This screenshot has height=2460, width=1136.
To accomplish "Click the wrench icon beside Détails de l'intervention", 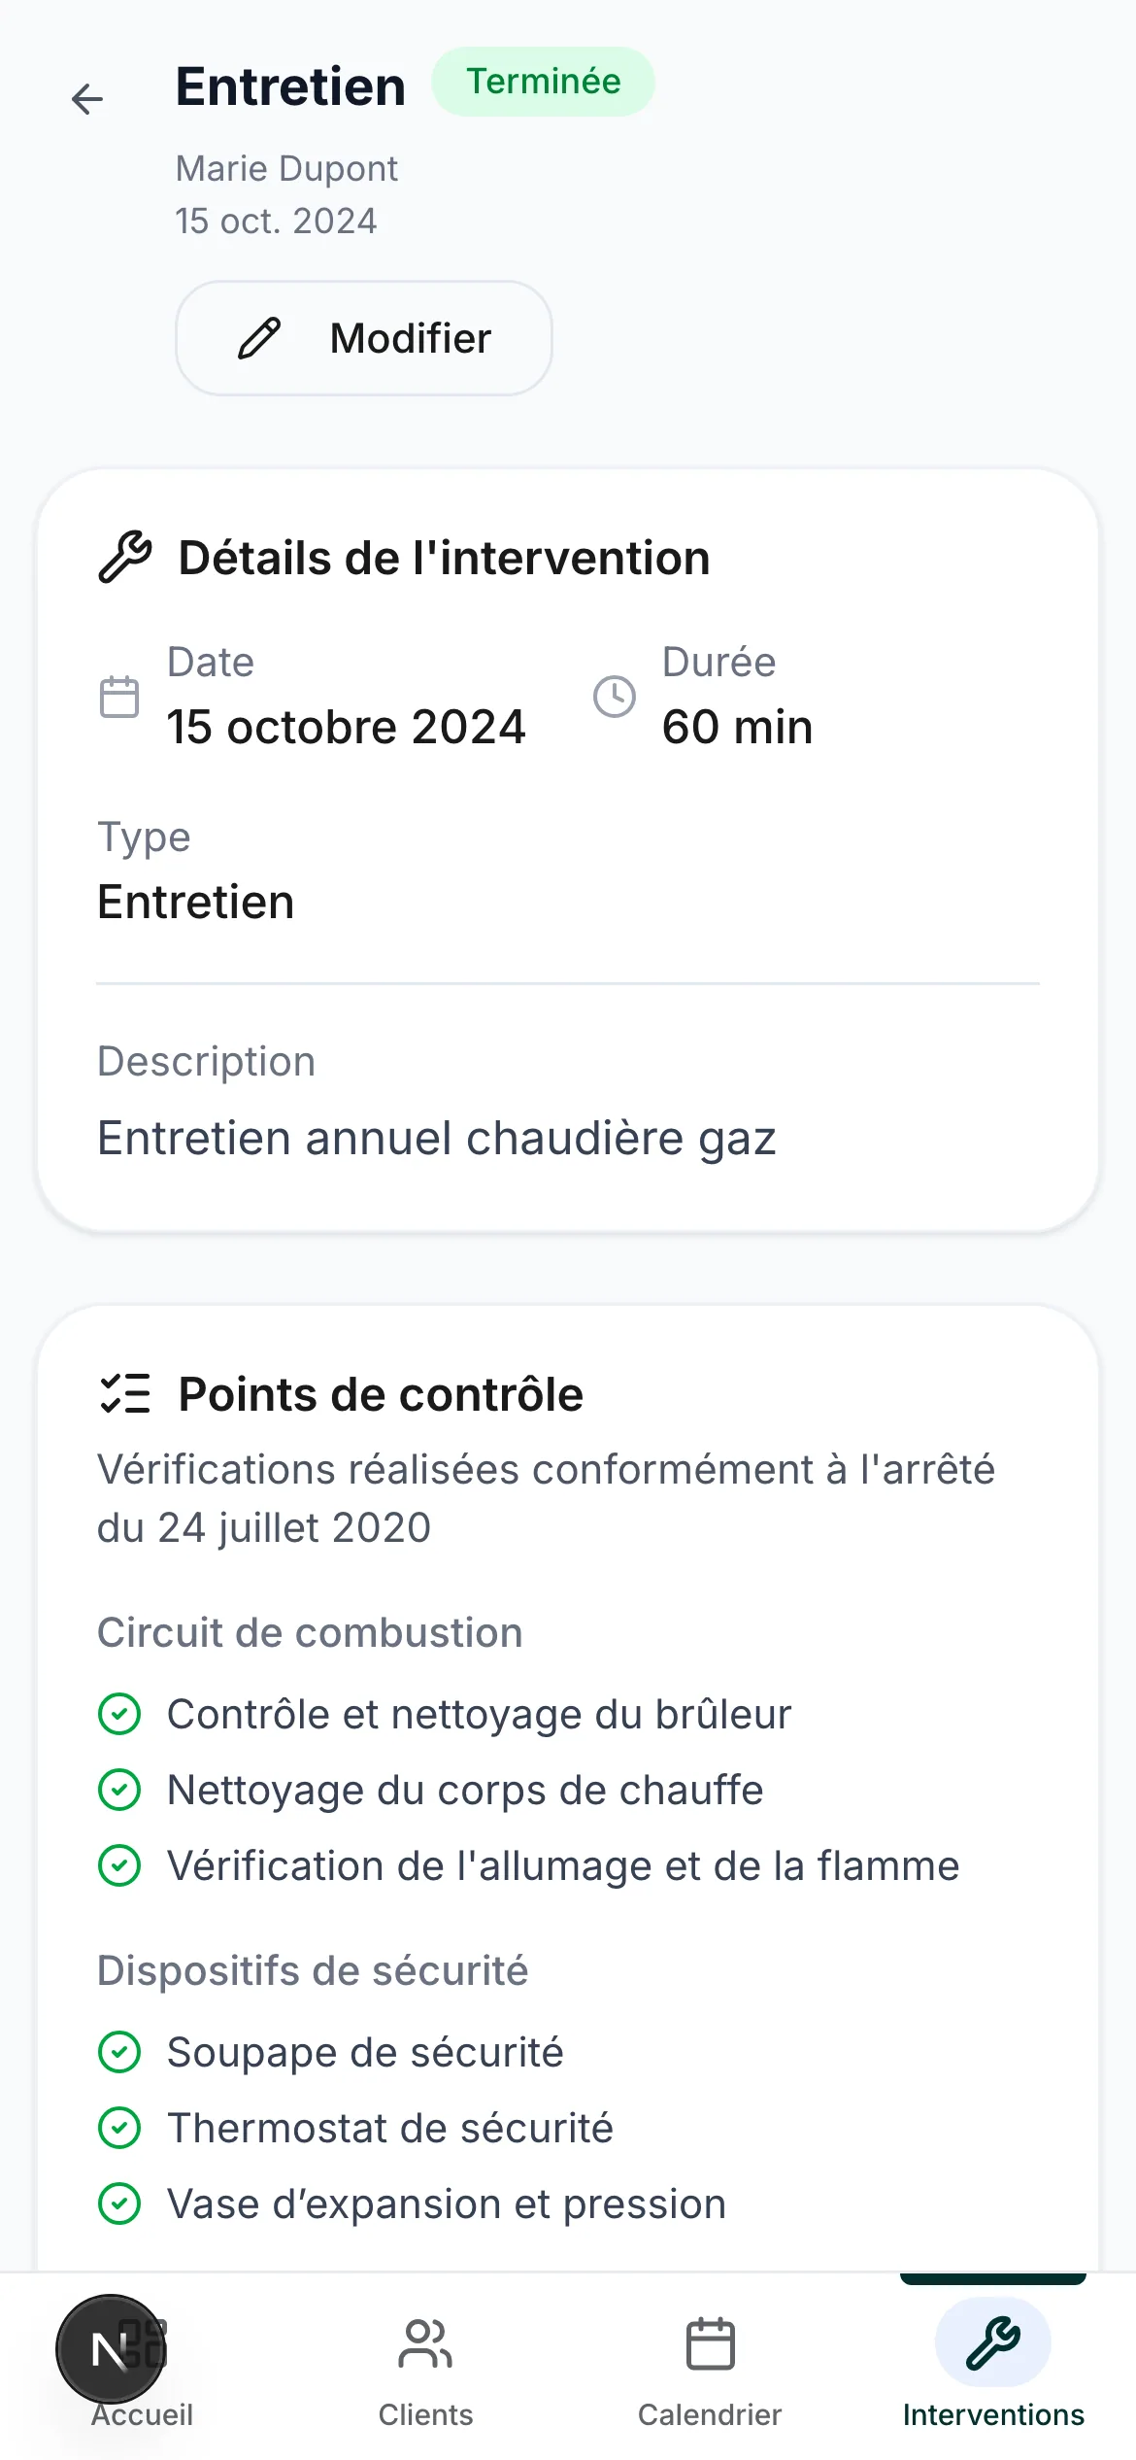I will [125, 558].
